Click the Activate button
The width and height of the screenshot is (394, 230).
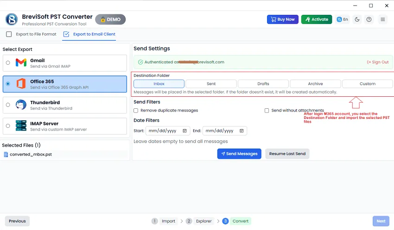click(x=317, y=19)
